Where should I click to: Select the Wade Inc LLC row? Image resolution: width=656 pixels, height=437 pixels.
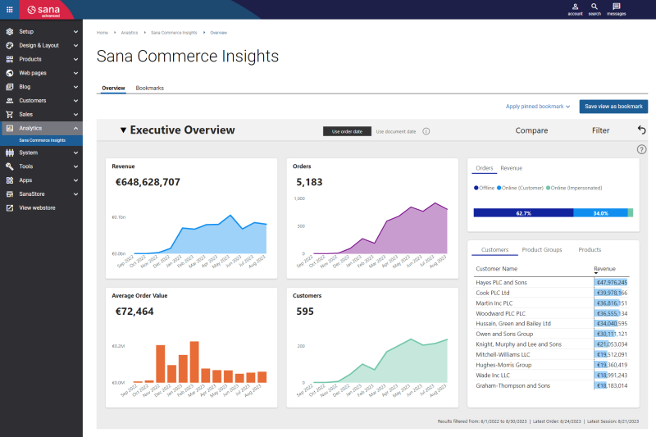551,376
